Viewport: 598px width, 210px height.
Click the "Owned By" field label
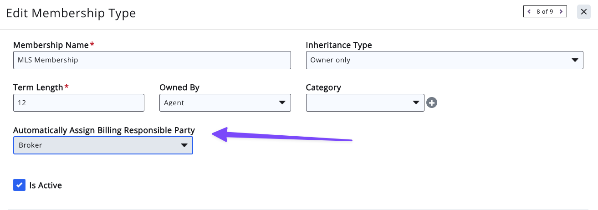[x=179, y=87]
